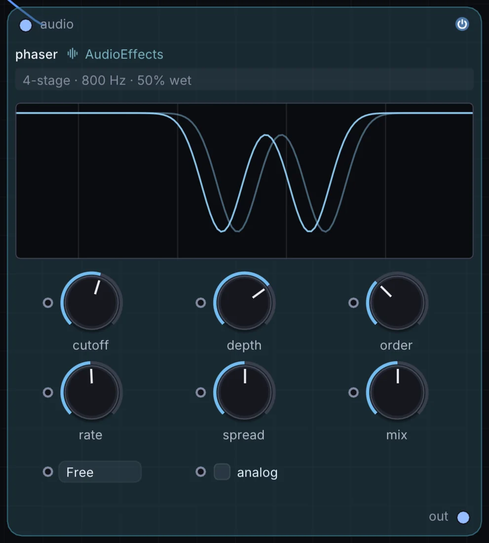Screen dimensions: 489x543
Task: Click the out label
Action: pyautogui.click(x=439, y=517)
